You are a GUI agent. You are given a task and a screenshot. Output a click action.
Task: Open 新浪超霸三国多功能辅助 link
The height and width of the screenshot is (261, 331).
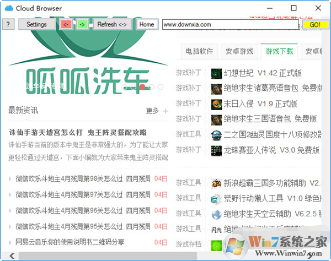coord(273,183)
